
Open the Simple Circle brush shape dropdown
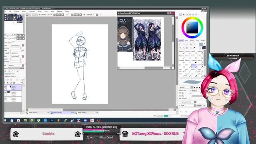click(x=188, y=102)
